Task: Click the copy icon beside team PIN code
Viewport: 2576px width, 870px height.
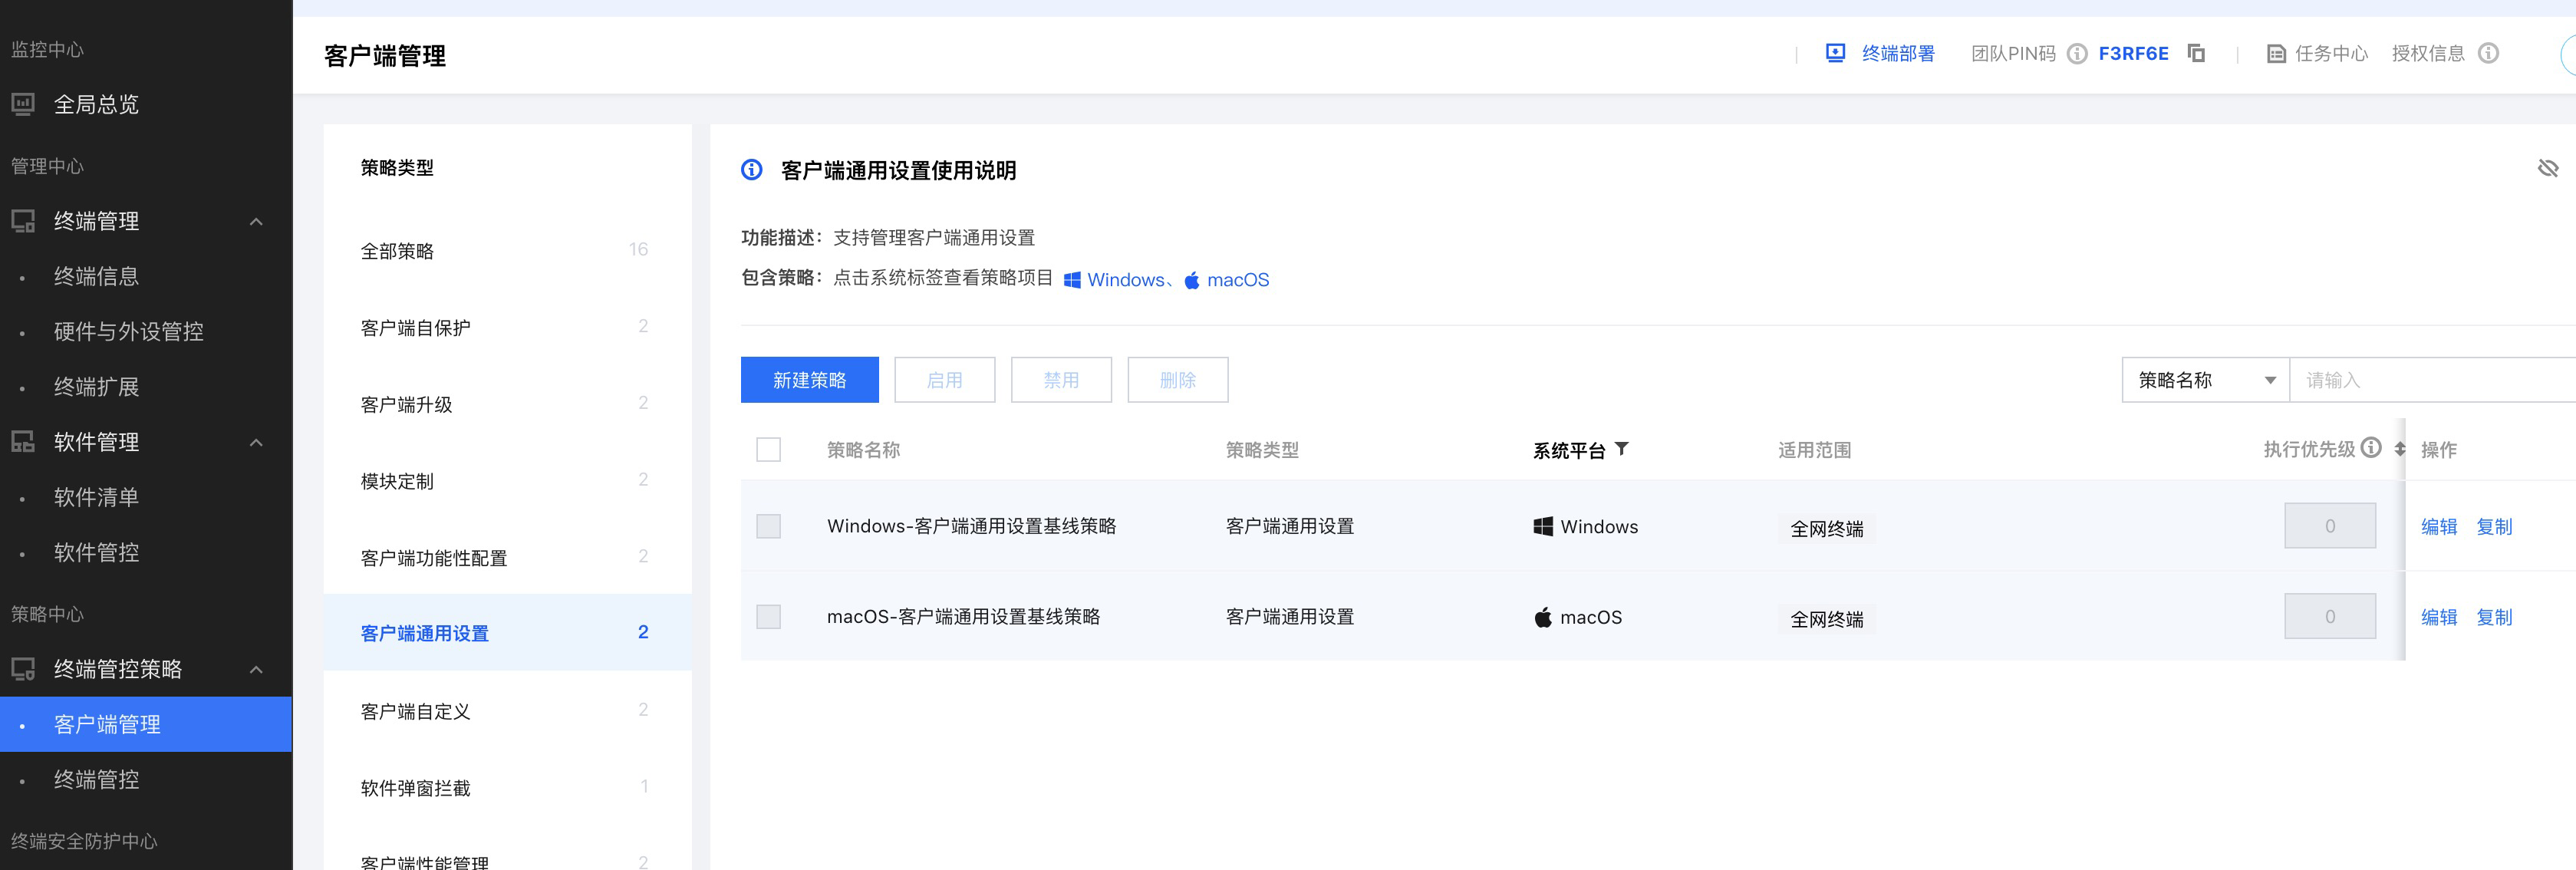Action: (x=2196, y=53)
